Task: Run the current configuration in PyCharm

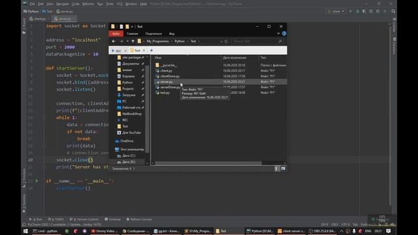Action: point(351,12)
